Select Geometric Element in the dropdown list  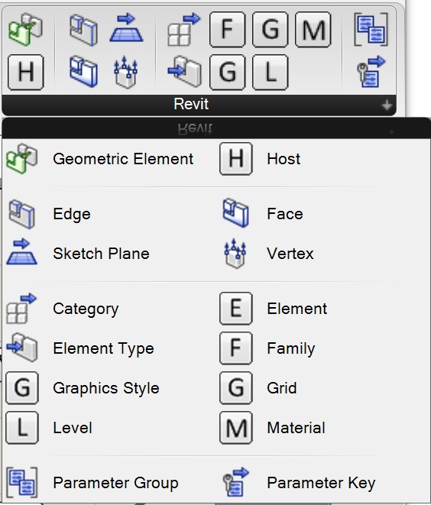[100, 159]
